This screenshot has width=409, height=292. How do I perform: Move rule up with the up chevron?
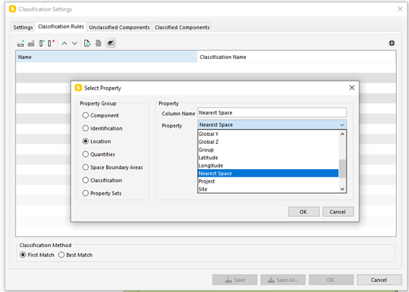click(x=65, y=43)
